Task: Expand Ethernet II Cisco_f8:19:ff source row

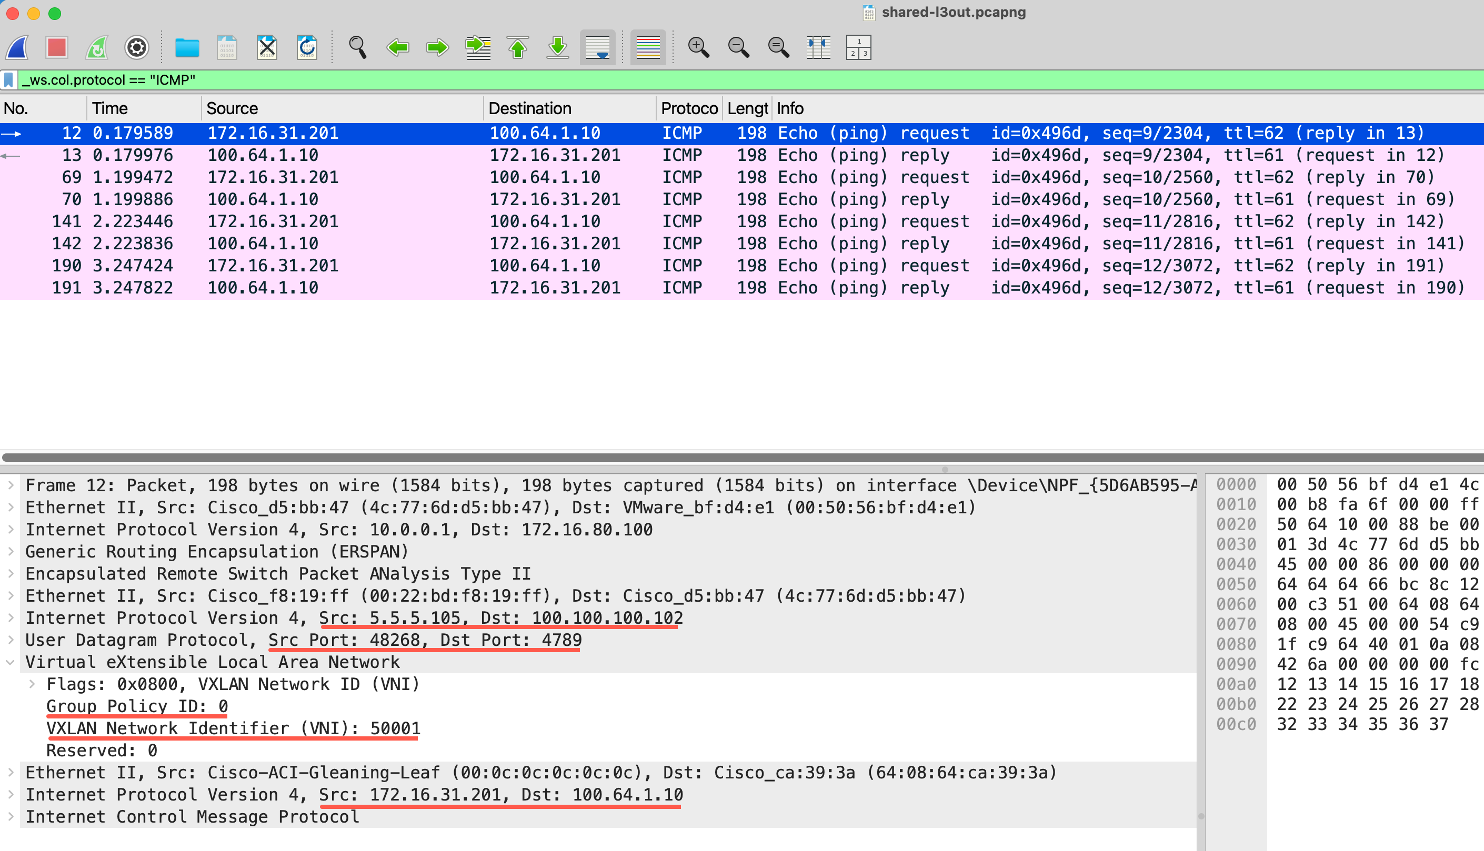Action: tap(11, 596)
